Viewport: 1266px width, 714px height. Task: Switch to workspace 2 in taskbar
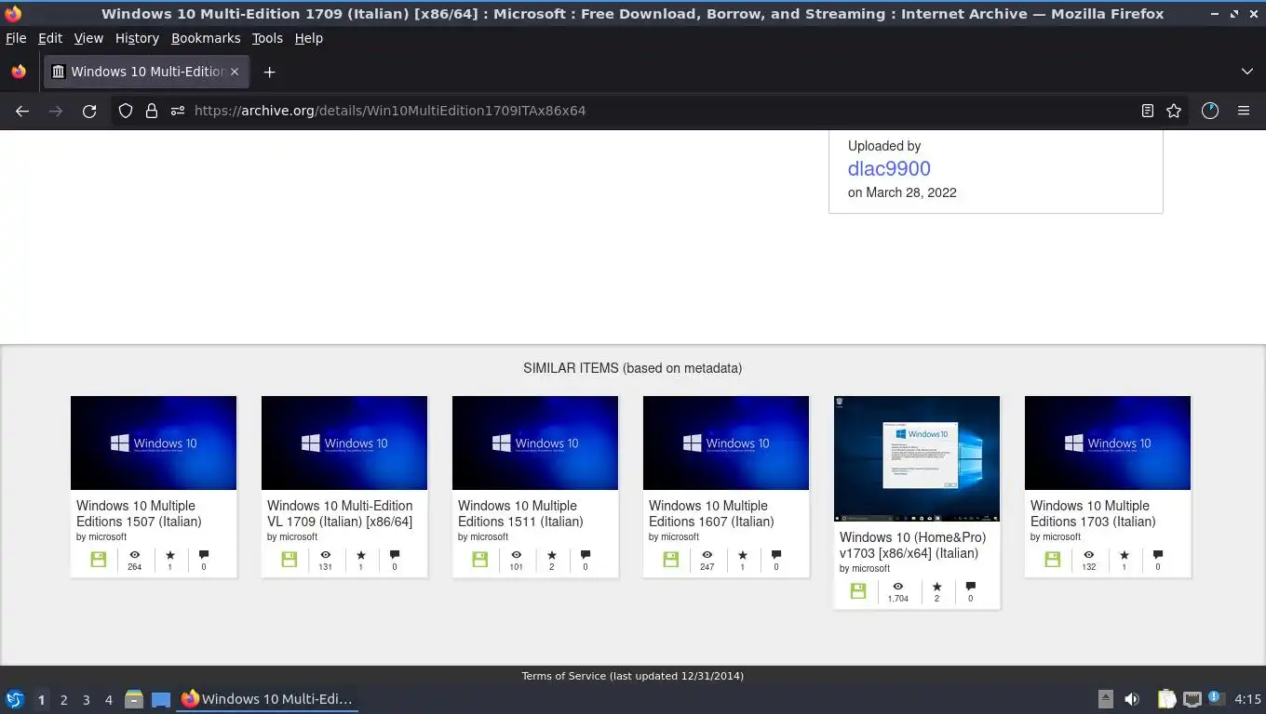click(63, 700)
